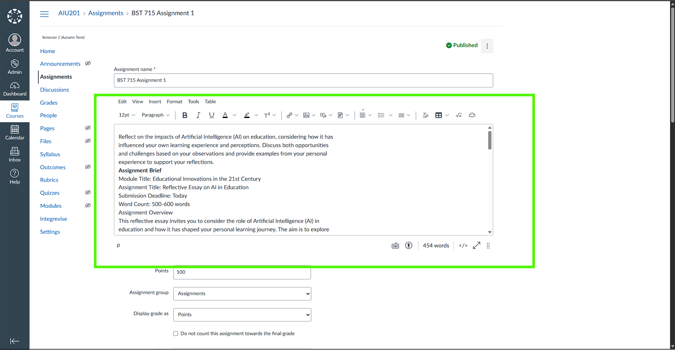Open the View menu in the editor
The image size is (675, 350).
click(x=138, y=102)
